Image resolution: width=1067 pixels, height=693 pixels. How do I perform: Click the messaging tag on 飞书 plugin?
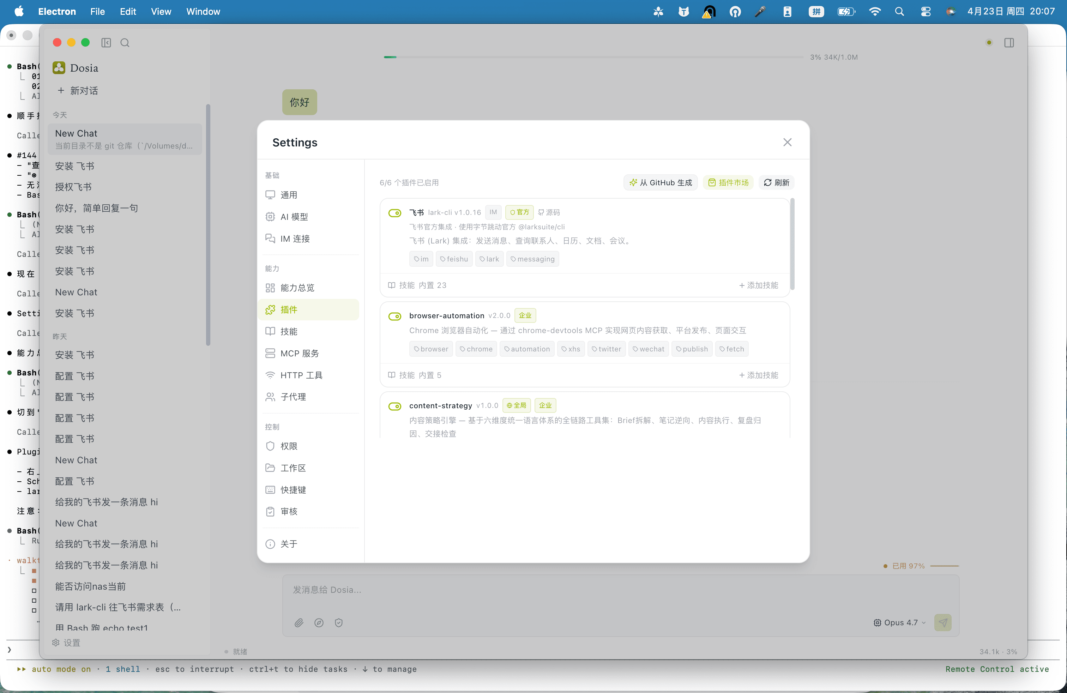532,259
